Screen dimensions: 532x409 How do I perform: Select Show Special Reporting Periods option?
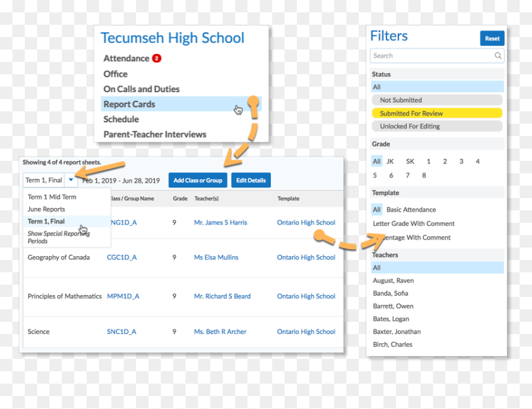click(x=58, y=237)
